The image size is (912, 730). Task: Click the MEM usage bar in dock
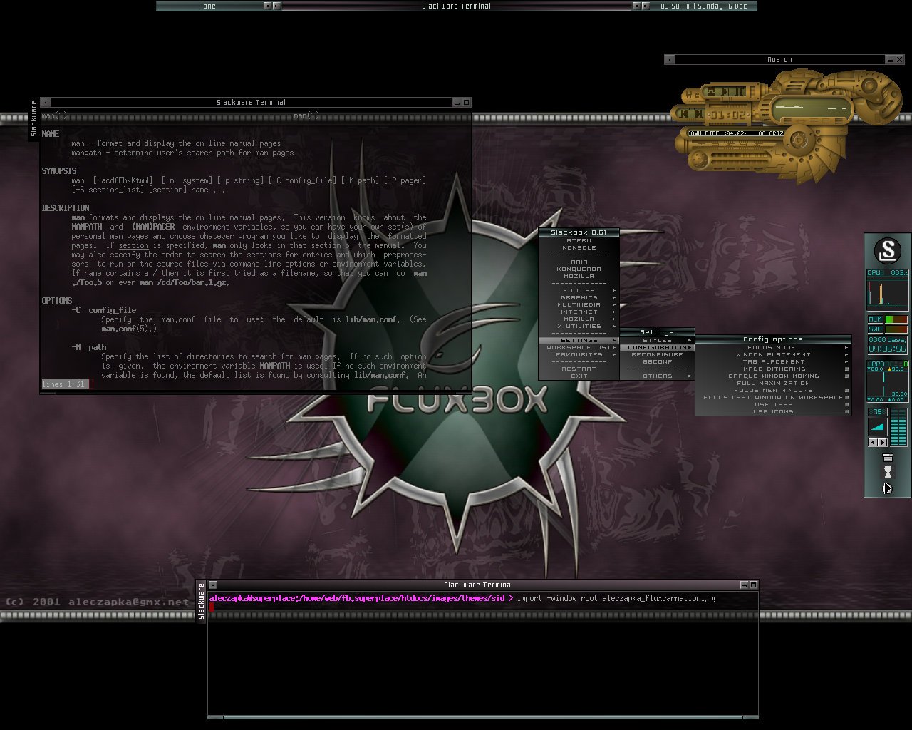click(896, 319)
